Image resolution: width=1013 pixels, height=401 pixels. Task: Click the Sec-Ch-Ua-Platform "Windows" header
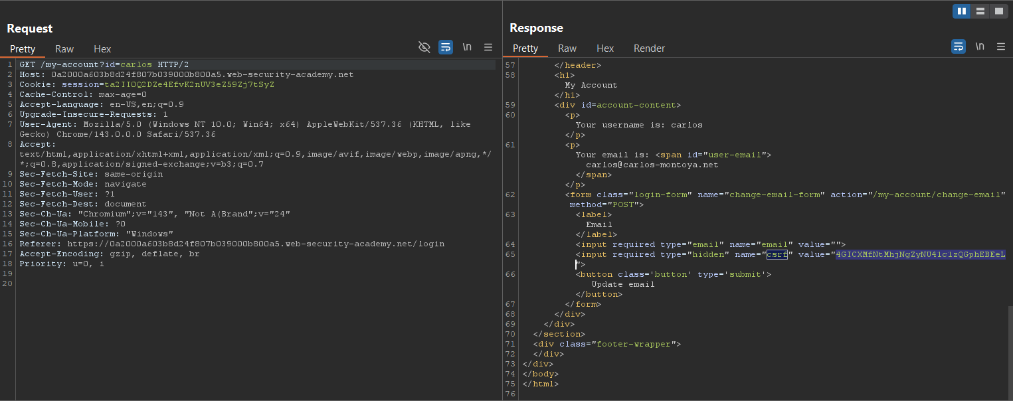96,234
